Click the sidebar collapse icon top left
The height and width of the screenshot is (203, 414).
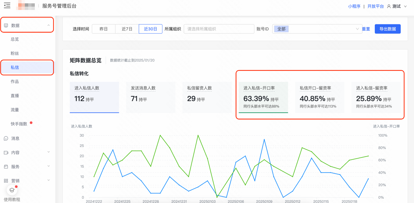click(x=7, y=5)
